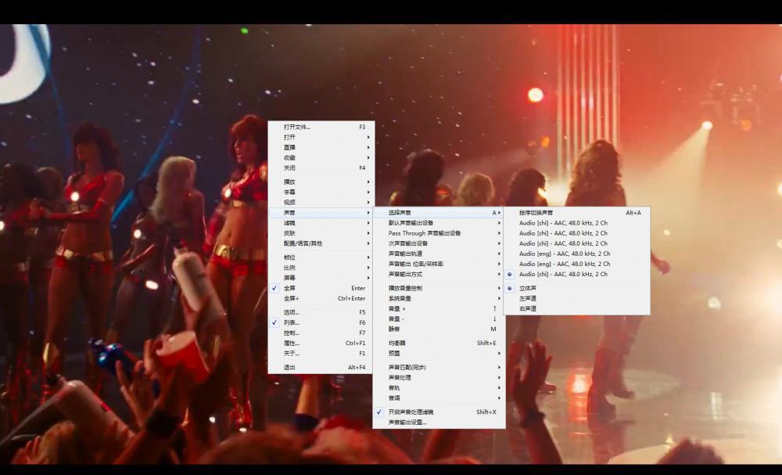Open the 屏幕 screen submenu
The height and width of the screenshot is (475, 782).
(x=321, y=278)
